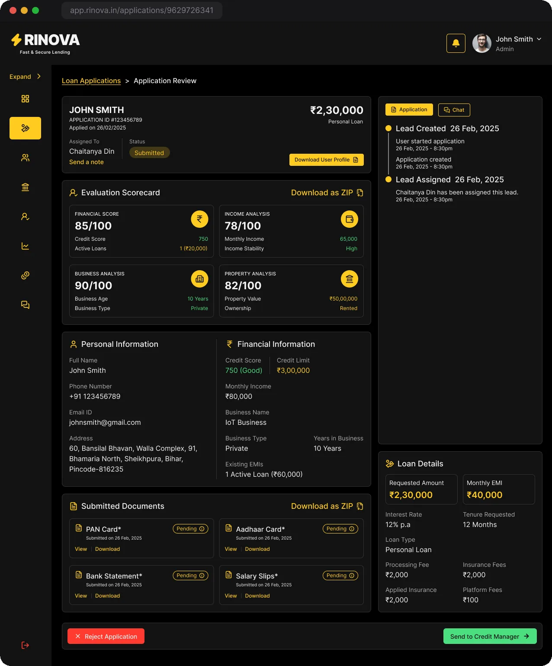This screenshot has height=666, width=552.
Task: Click the browser address bar URL
Action: (x=142, y=10)
